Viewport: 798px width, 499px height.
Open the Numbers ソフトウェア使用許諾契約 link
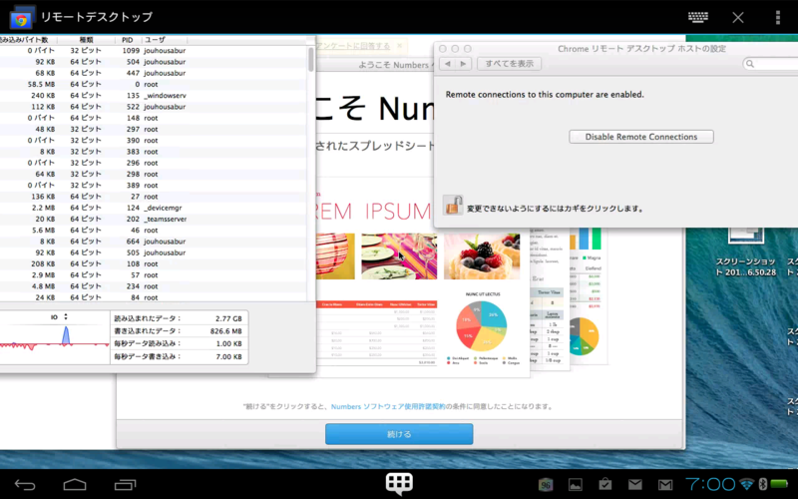[388, 406]
